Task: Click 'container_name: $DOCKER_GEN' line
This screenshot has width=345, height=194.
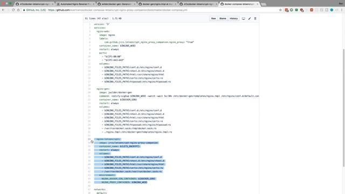Action: tap(118, 100)
